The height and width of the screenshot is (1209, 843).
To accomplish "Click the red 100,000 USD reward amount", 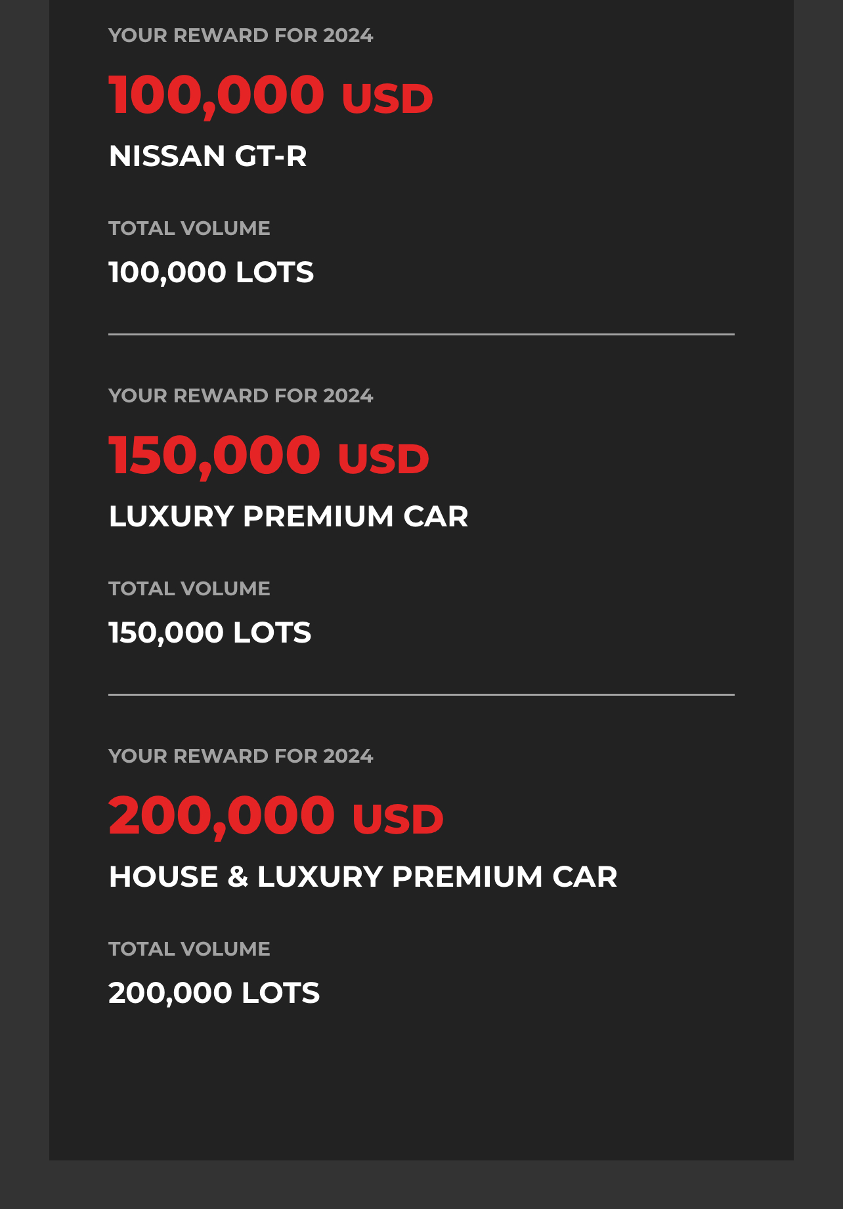I will click(x=270, y=96).
